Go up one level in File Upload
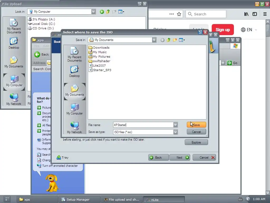The width and height of the screenshot is (270, 203). 108,12
